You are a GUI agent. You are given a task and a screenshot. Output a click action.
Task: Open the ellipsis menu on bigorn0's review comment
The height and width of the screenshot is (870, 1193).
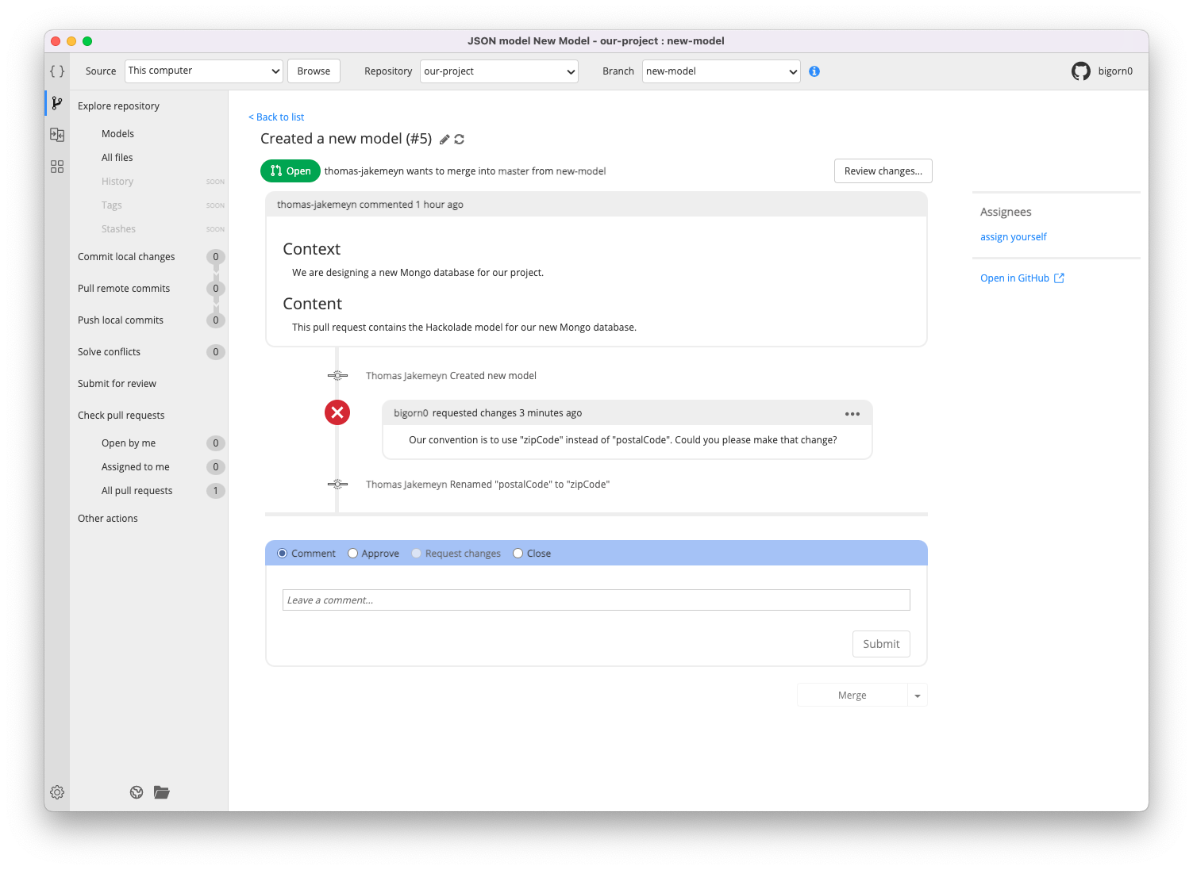coord(852,413)
